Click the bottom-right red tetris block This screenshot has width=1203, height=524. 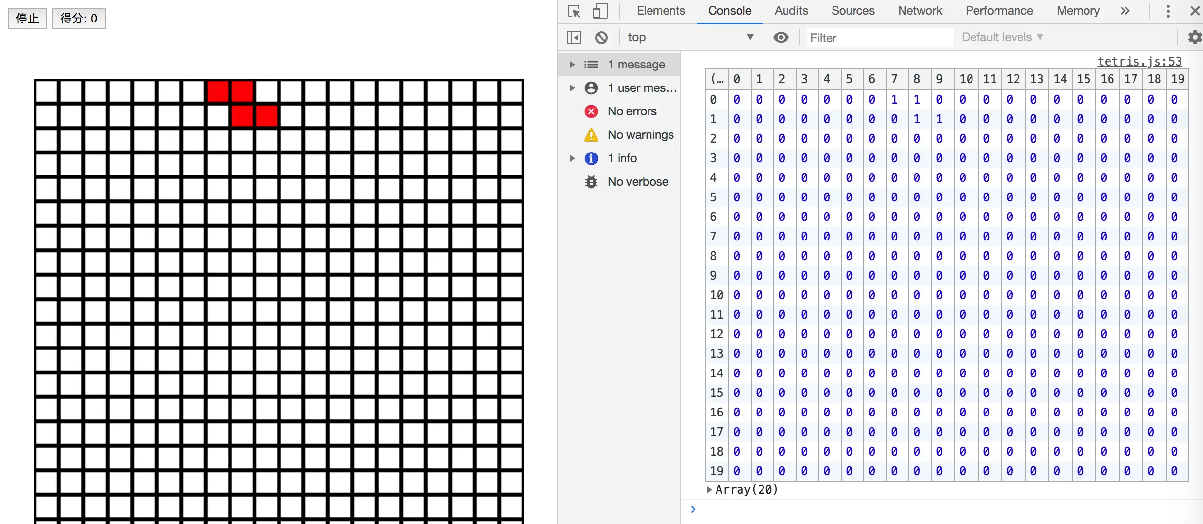[267, 116]
